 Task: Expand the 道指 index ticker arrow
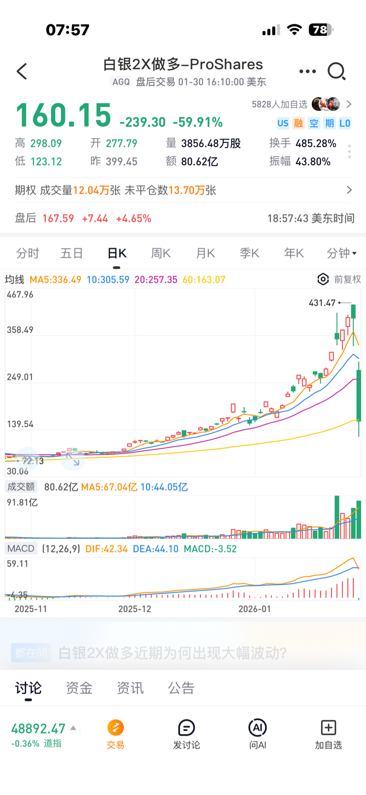coord(73,728)
